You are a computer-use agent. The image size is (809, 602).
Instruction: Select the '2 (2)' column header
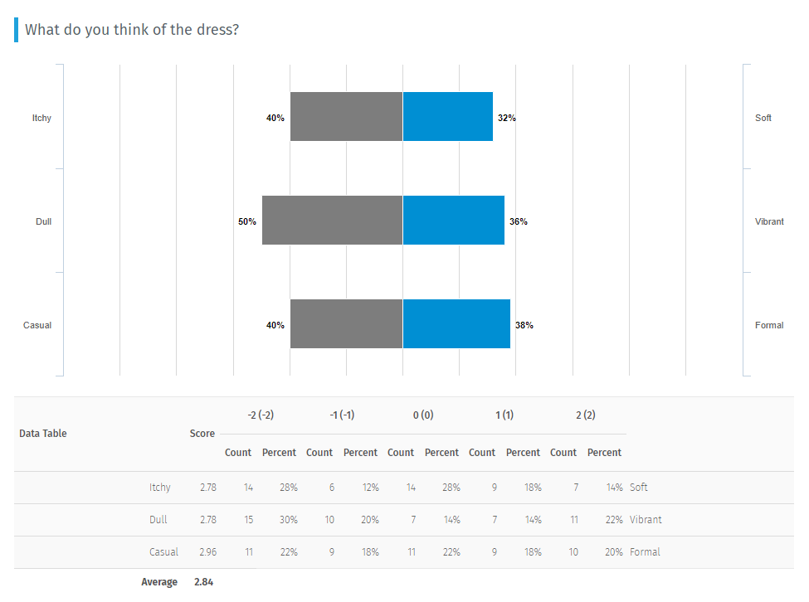(x=586, y=415)
